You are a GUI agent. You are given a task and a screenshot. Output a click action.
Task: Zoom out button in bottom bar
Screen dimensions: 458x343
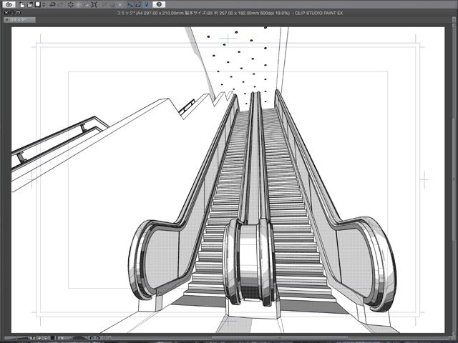39,338
